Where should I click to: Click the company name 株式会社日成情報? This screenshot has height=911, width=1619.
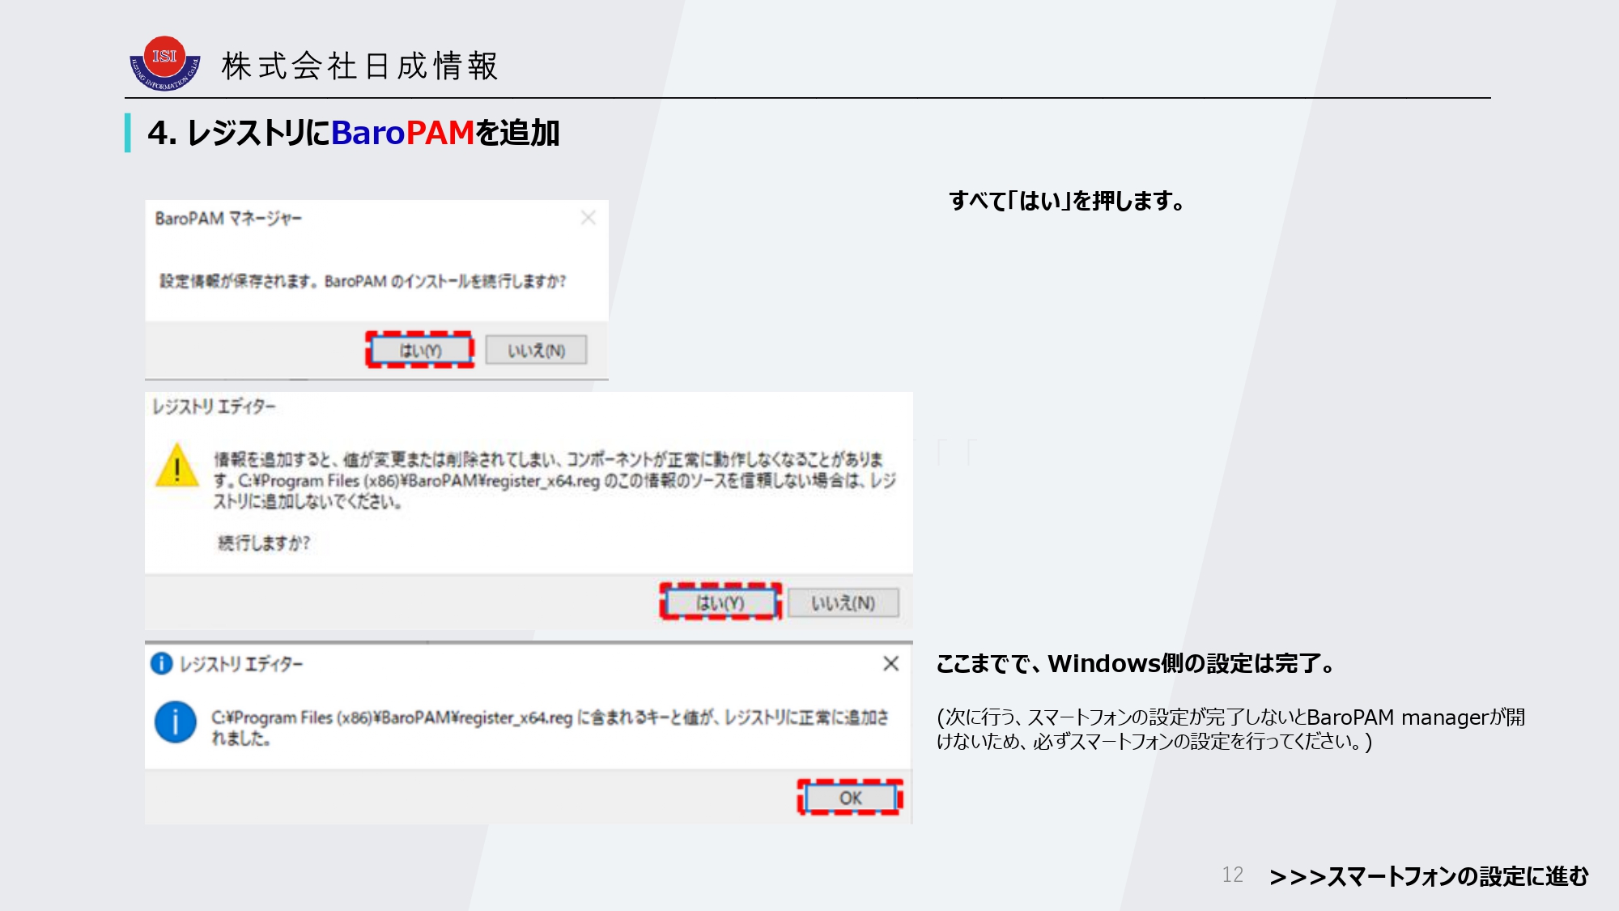[x=360, y=66]
